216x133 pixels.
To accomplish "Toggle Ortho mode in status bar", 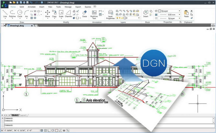I will coord(49,131).
